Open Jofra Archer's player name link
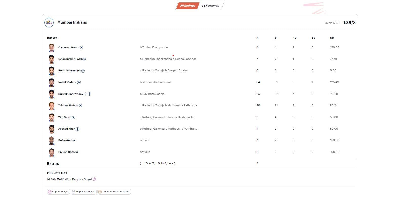Viewport: 402px width, 198px height. 67,140
